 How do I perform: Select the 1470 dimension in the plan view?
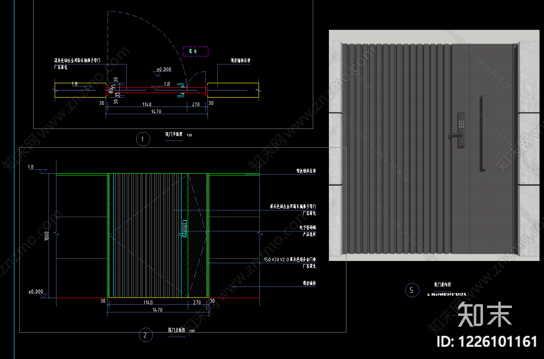coord(156,111)
